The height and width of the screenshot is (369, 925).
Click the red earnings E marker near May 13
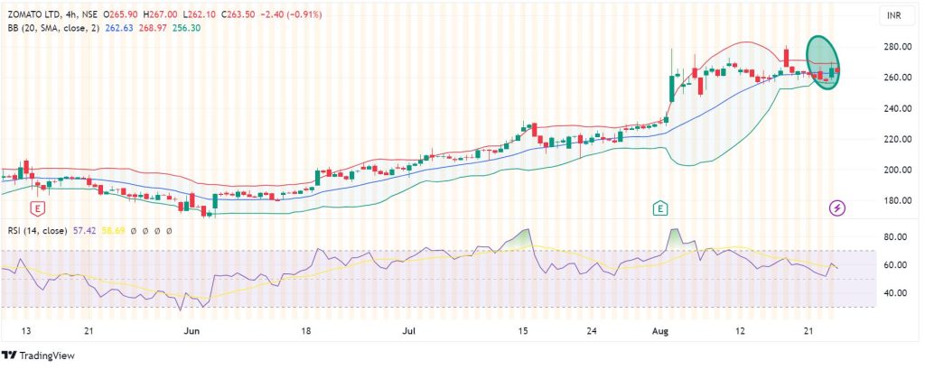click(x=38, y=208)
